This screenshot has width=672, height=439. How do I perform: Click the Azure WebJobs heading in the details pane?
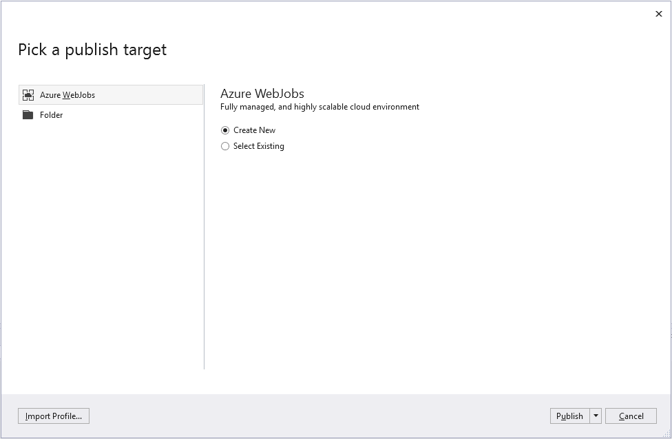pos(262,94)
